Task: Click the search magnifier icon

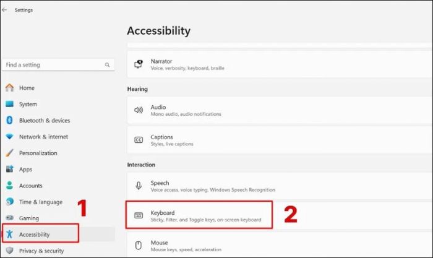Action: coord(107,65)
